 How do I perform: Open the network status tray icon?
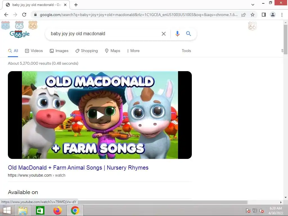pos(255,211)
